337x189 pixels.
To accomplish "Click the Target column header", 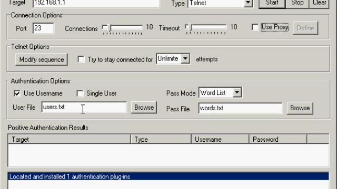I will pyautogui.click(x=69, y=139).
